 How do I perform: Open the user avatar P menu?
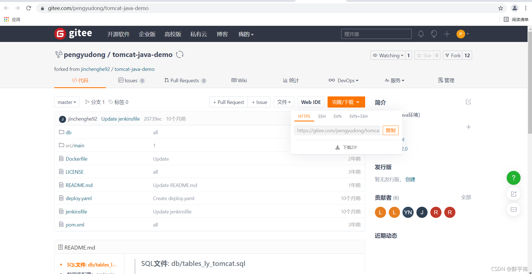463,34
